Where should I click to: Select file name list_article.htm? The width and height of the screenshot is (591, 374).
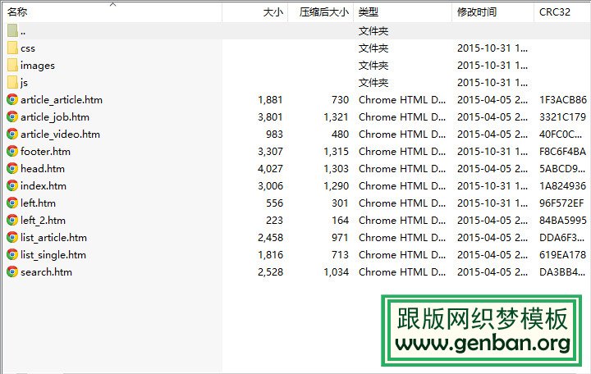click(54, 238)
